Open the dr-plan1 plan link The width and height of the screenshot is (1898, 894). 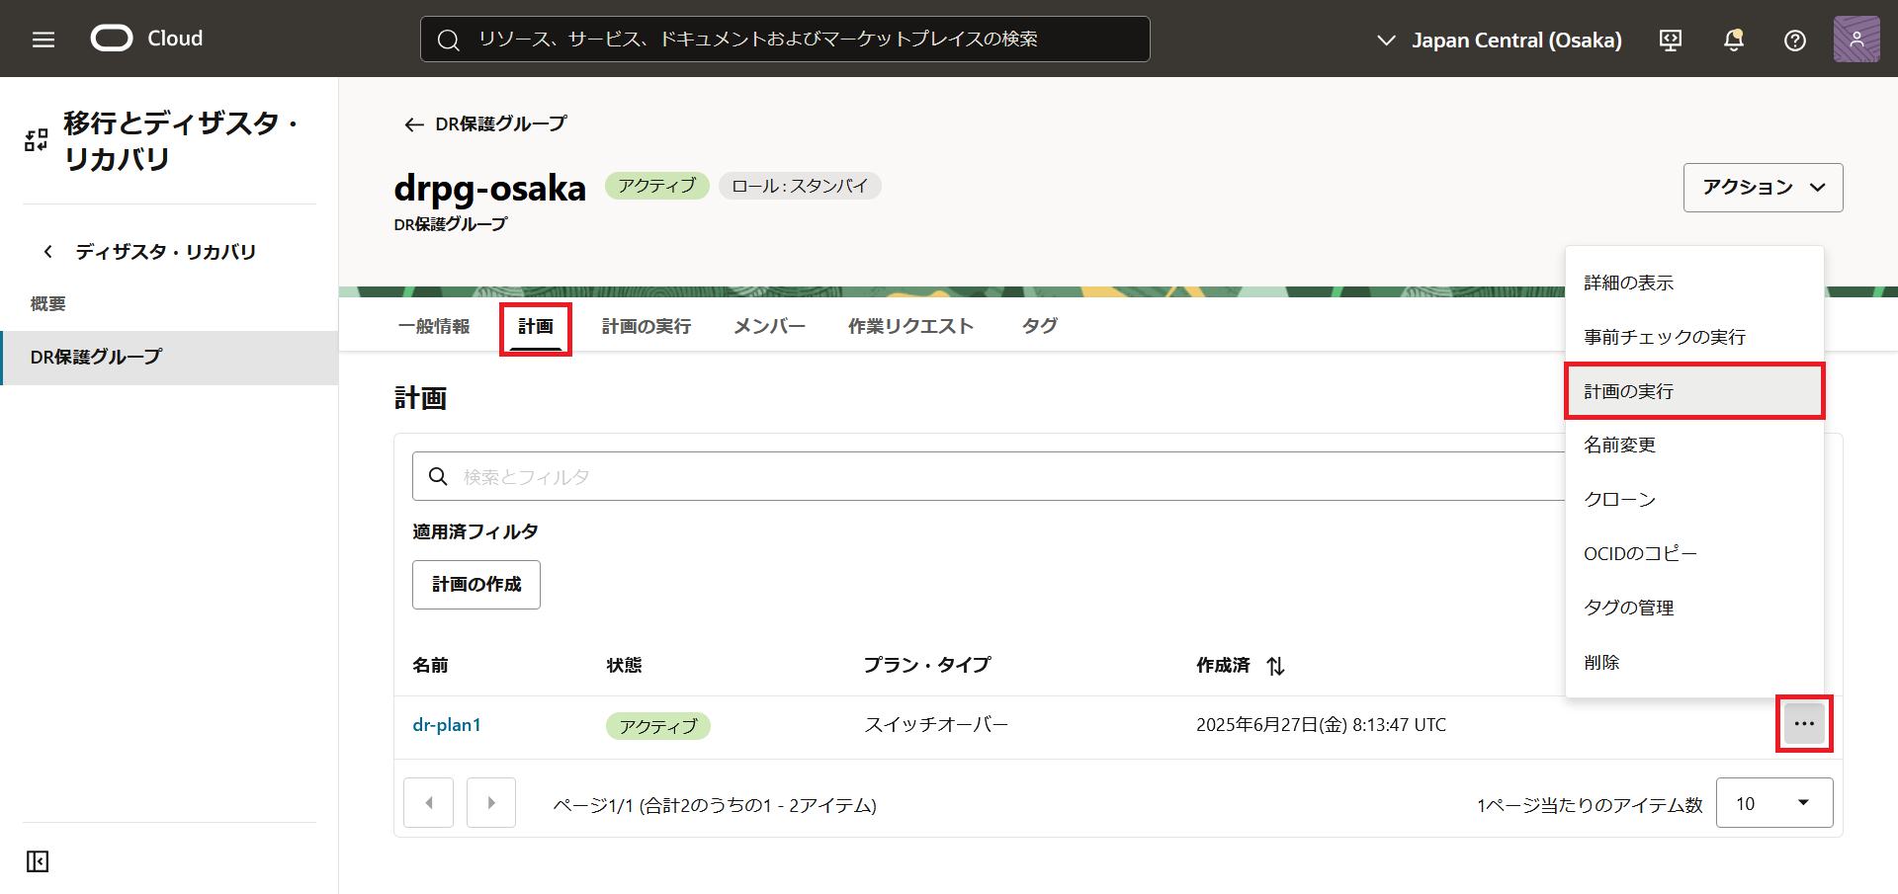(x=446, y=724)
